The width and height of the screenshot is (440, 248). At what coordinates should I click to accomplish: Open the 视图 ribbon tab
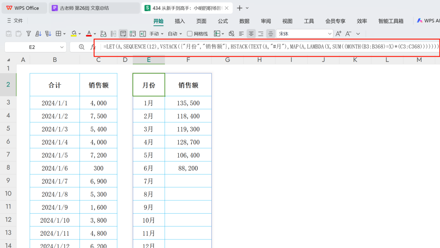287,21
